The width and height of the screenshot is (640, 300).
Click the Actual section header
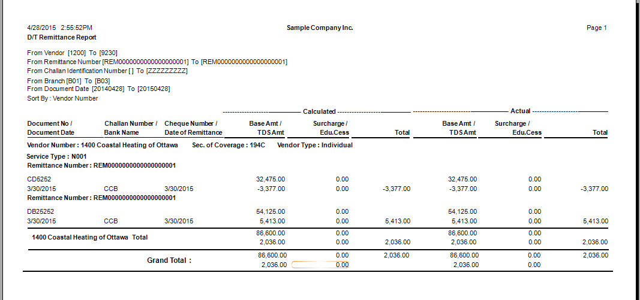click(520, 111)
